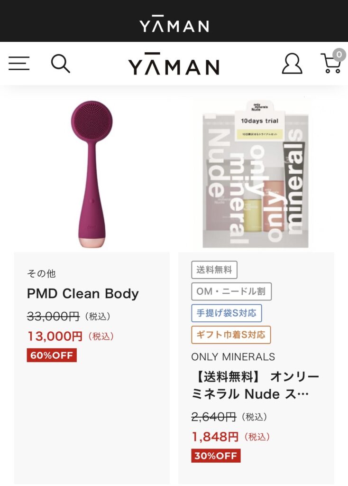Open the account profile icon
The width and height of the screenshot is (348, 486).
(x=292, y=64)
